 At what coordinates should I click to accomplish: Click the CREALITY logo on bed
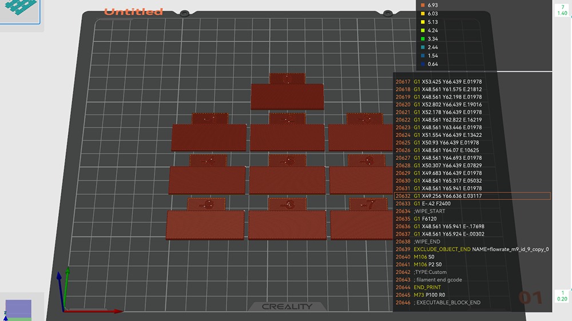click(x=287, y=307)
